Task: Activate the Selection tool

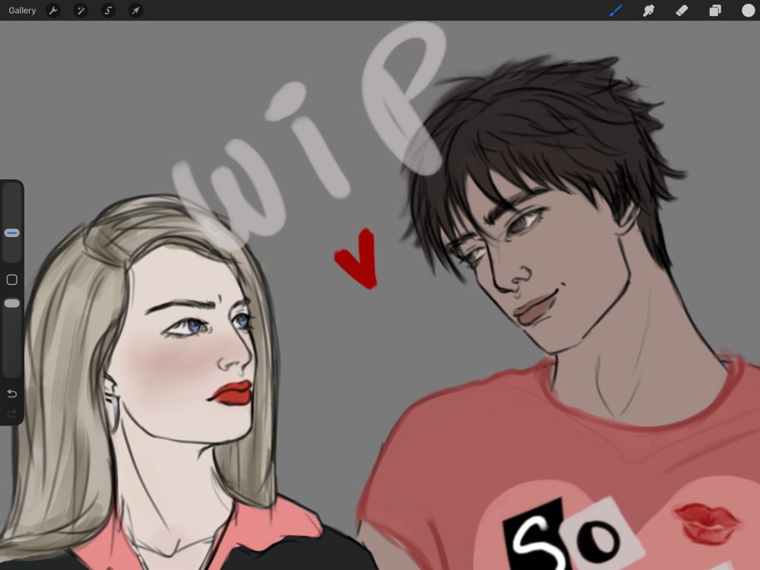Action: click(108, 10)
